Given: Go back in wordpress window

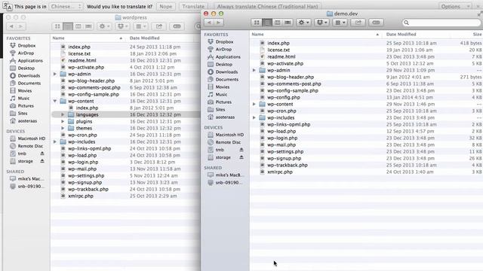Looking at the screenshot, I should tap(11, 26).
